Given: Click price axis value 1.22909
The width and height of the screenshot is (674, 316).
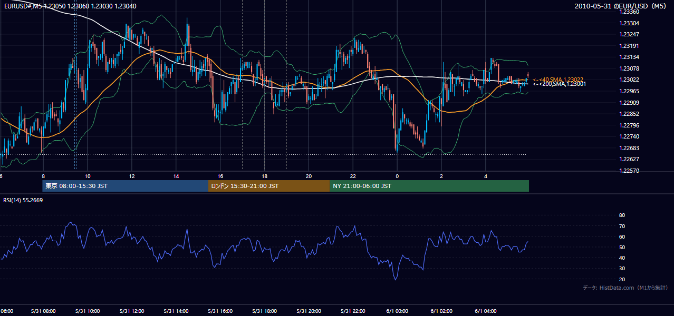Looking at the screenshot, I should (x=628, y=103).
